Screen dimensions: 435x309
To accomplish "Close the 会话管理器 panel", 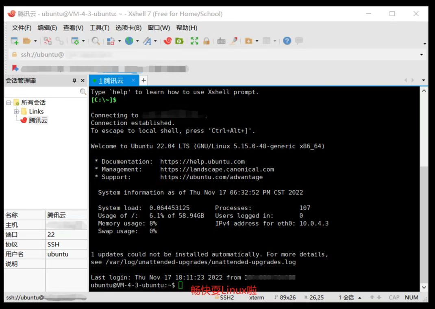I will click(83, 81).
